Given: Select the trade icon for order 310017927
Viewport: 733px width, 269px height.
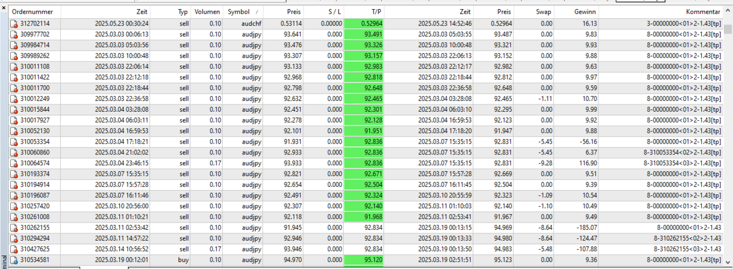Looking at the screenshot, I should [14, 120].
